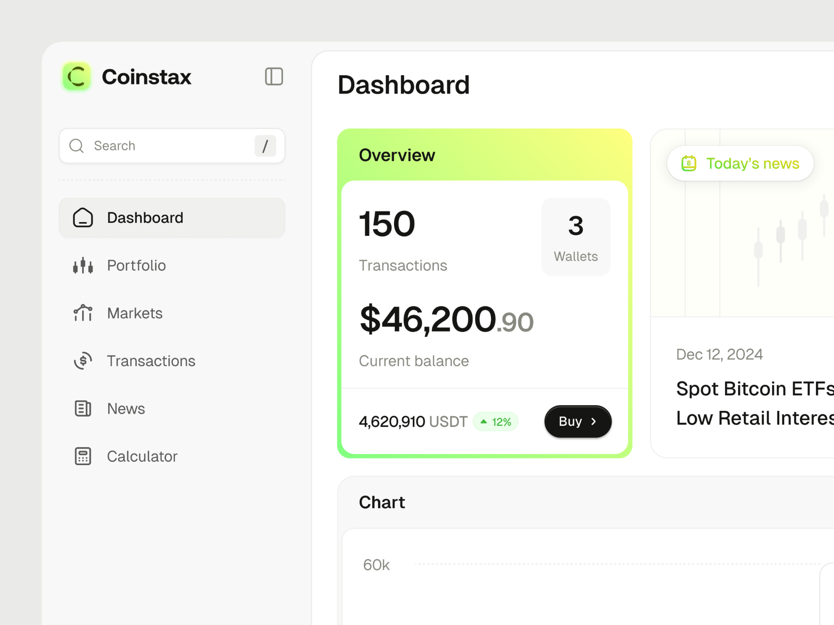This screenshot has height=625, width=834.
Task: Click the search magnifier icon
Action: pos(77,146)
